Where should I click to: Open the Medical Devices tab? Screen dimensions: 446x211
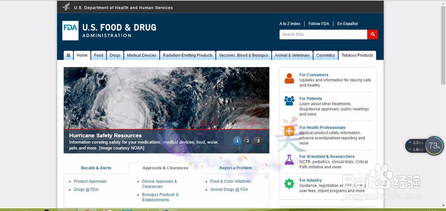(x=142, y=55)
